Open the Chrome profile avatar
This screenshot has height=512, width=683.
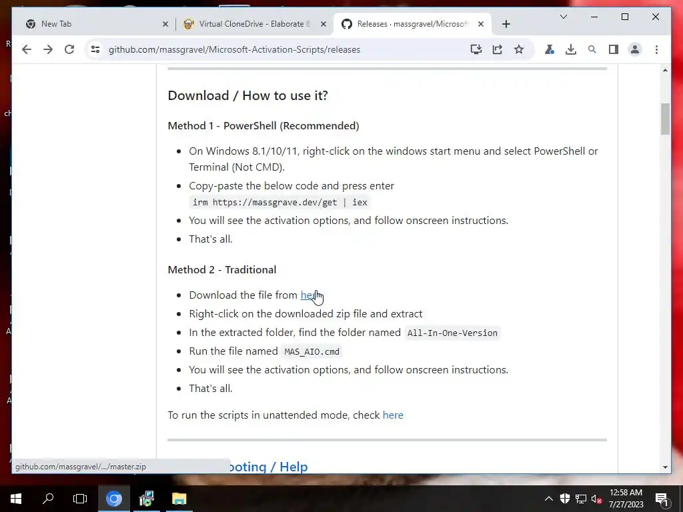(635, 49)
